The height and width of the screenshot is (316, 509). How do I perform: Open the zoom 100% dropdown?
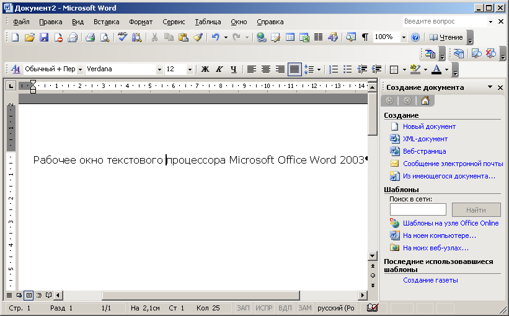[404, 37]
